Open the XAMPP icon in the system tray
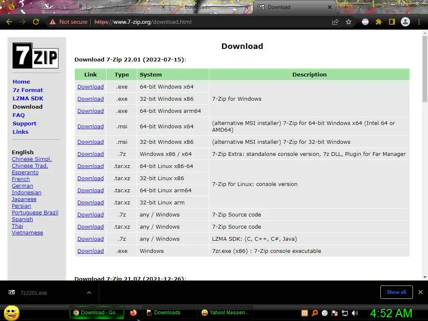The height and width of the screenshot is (321, 428). (x=305, y=313)
